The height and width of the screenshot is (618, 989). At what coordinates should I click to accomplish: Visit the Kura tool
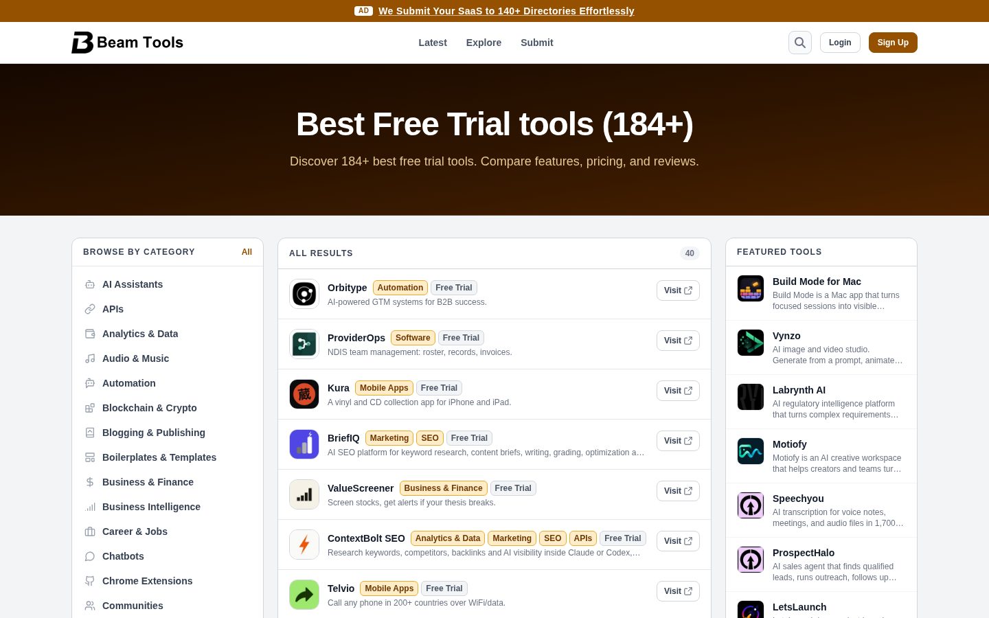(x=678, y=391)
